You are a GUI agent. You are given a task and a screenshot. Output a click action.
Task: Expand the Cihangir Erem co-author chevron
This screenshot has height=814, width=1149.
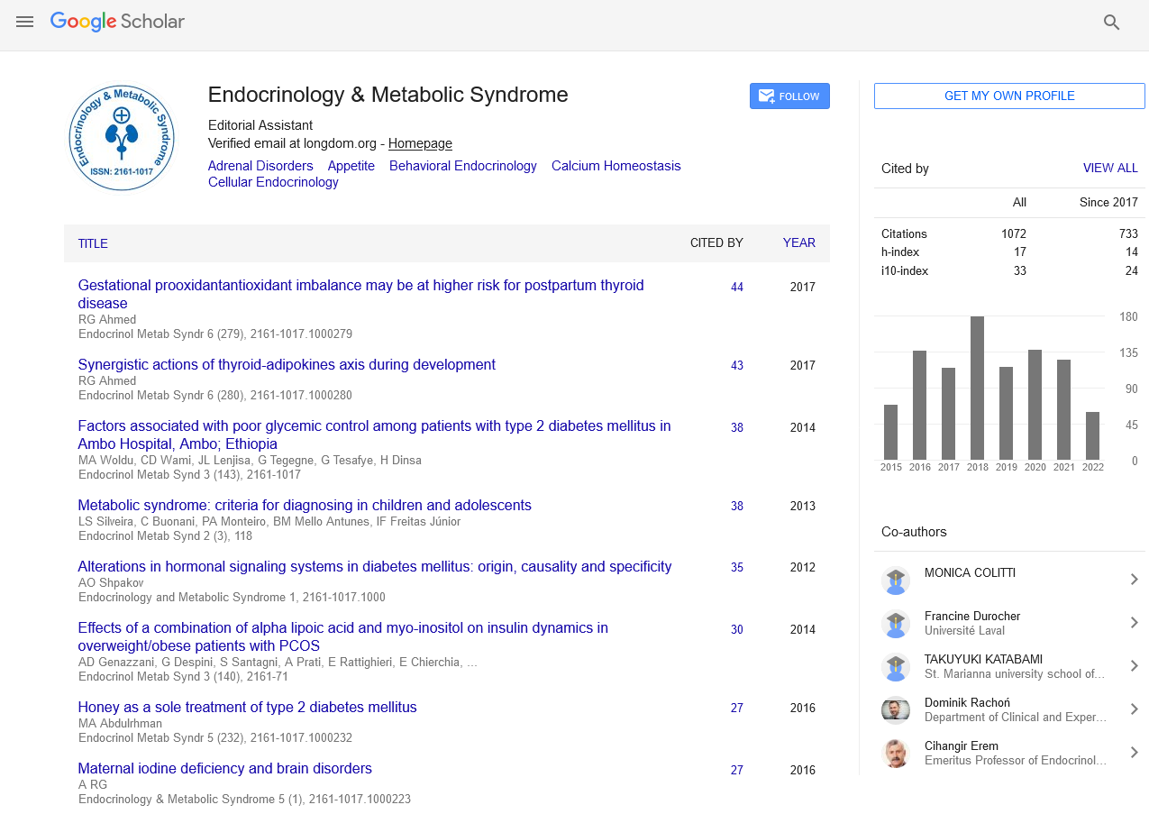point(1134,753)
